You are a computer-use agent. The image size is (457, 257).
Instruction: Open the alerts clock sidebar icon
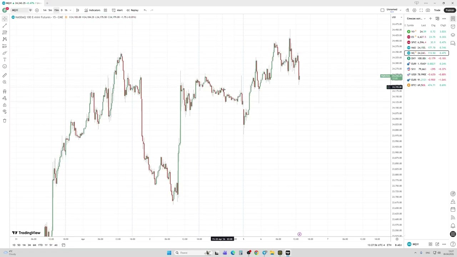[x=453, y=27]
